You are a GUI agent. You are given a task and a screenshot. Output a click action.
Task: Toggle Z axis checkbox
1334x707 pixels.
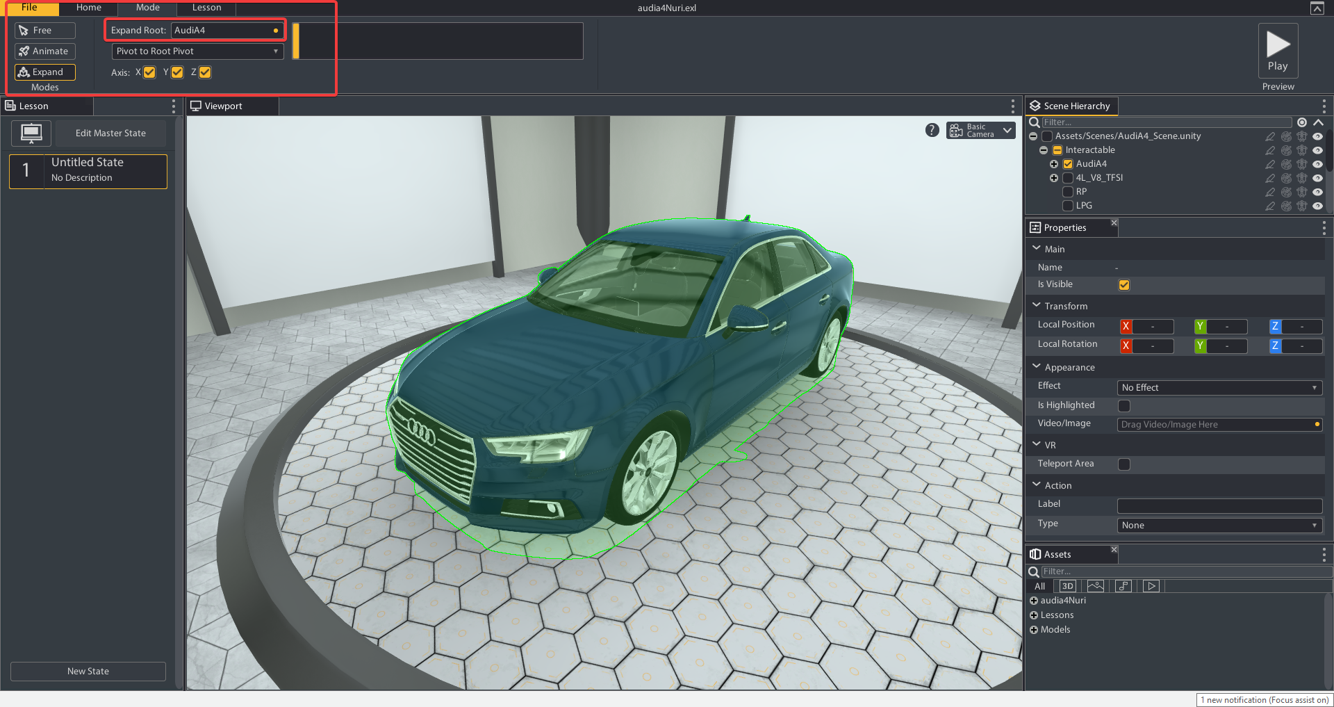(x=205, y=72)
